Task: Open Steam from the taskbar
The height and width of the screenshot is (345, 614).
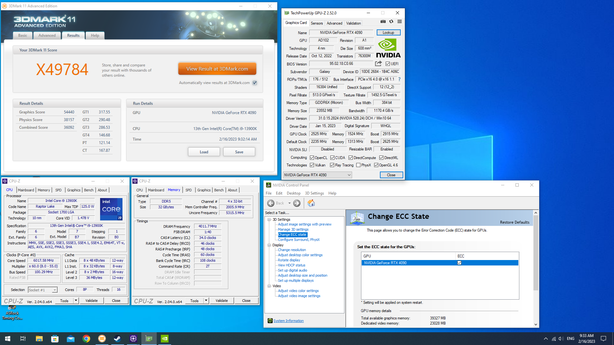Action: (x=117, y=339)
